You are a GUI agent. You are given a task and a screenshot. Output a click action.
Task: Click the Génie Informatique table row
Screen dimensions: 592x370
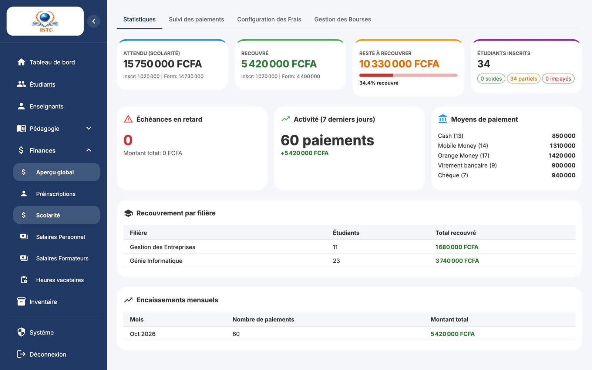[349, 260]
